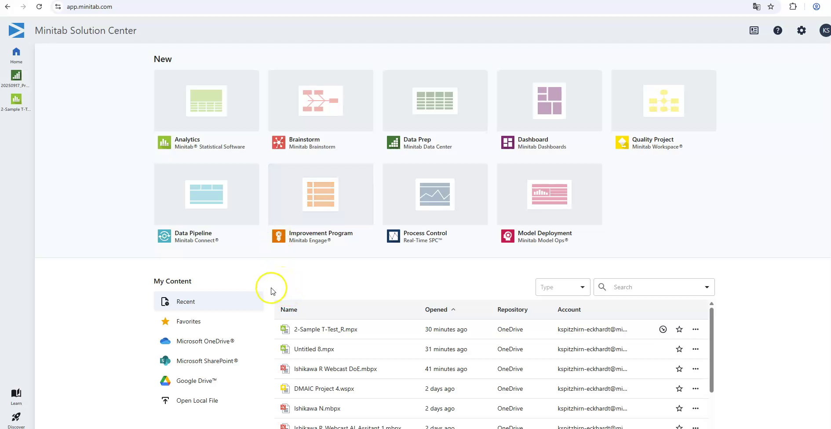This screenshot has width=831, height=429.
Task: Star the Untitled 8.mpx file as favorite
Action: 679,349
